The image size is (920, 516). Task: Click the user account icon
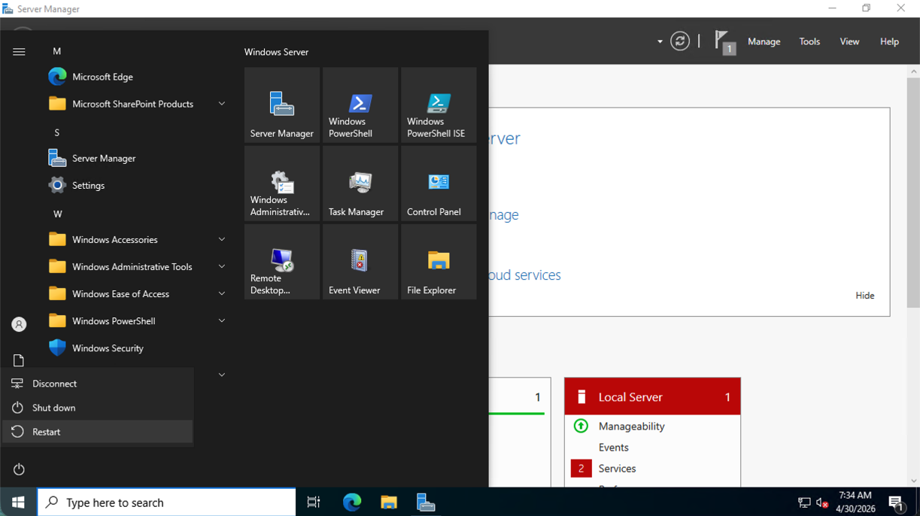(19, 324)
